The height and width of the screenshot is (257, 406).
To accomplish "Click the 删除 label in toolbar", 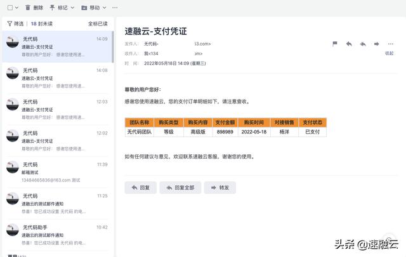I will tap(38, 8).
